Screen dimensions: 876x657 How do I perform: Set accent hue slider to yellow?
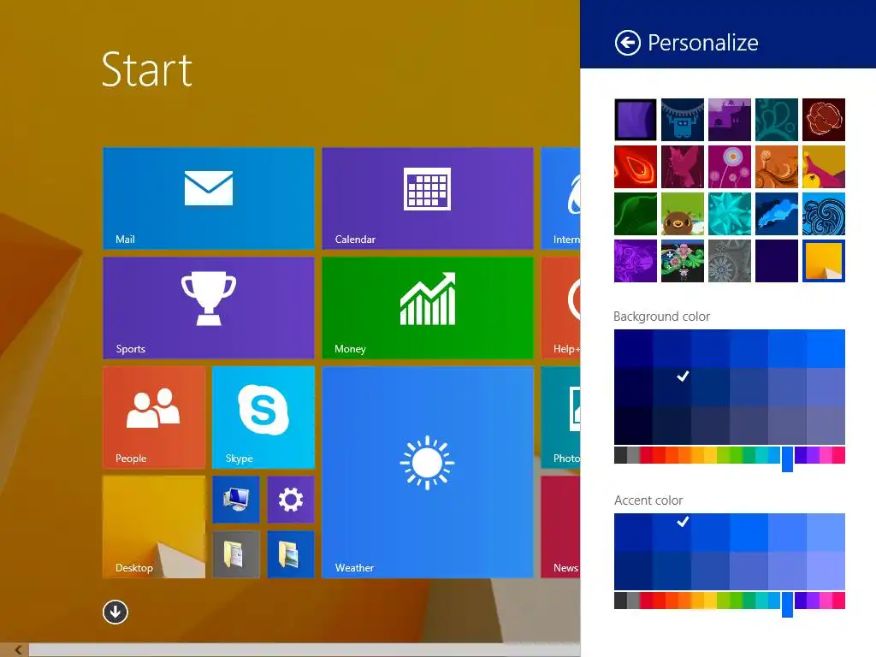pos(709,601)
